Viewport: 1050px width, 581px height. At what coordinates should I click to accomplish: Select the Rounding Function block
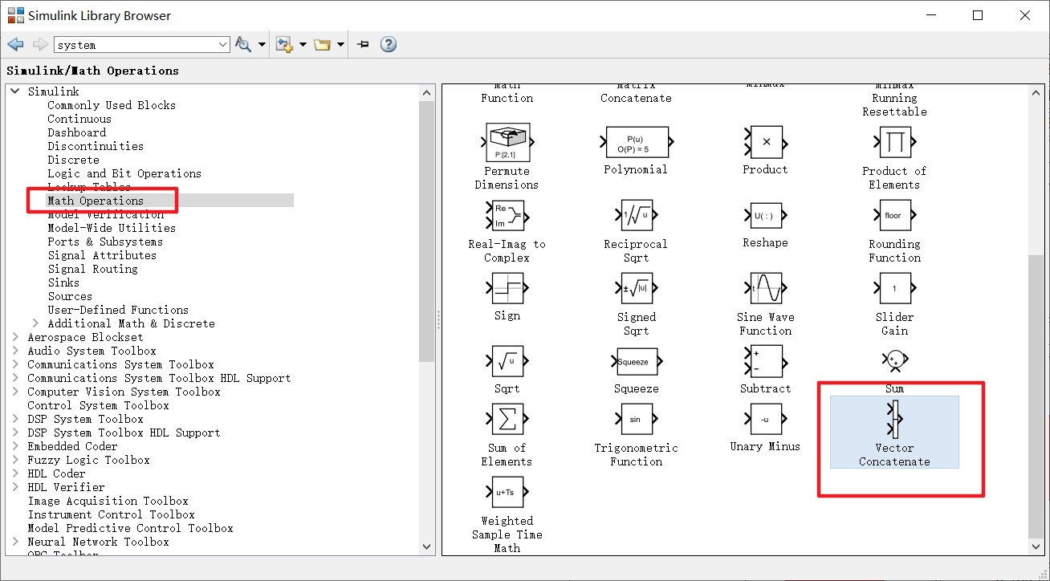[894, 215]
